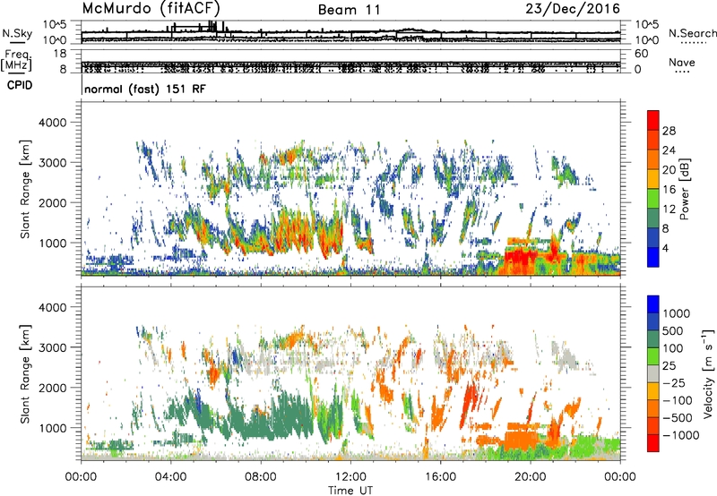Click the '500' tick on Velocity colorbar
Viewport: 717px width, 496px height.
[x=673, y=330]
